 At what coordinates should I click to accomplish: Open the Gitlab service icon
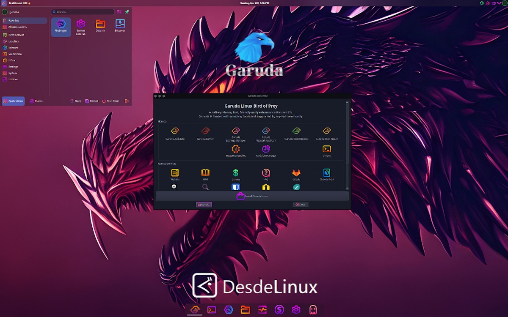[x=296, y=173]
